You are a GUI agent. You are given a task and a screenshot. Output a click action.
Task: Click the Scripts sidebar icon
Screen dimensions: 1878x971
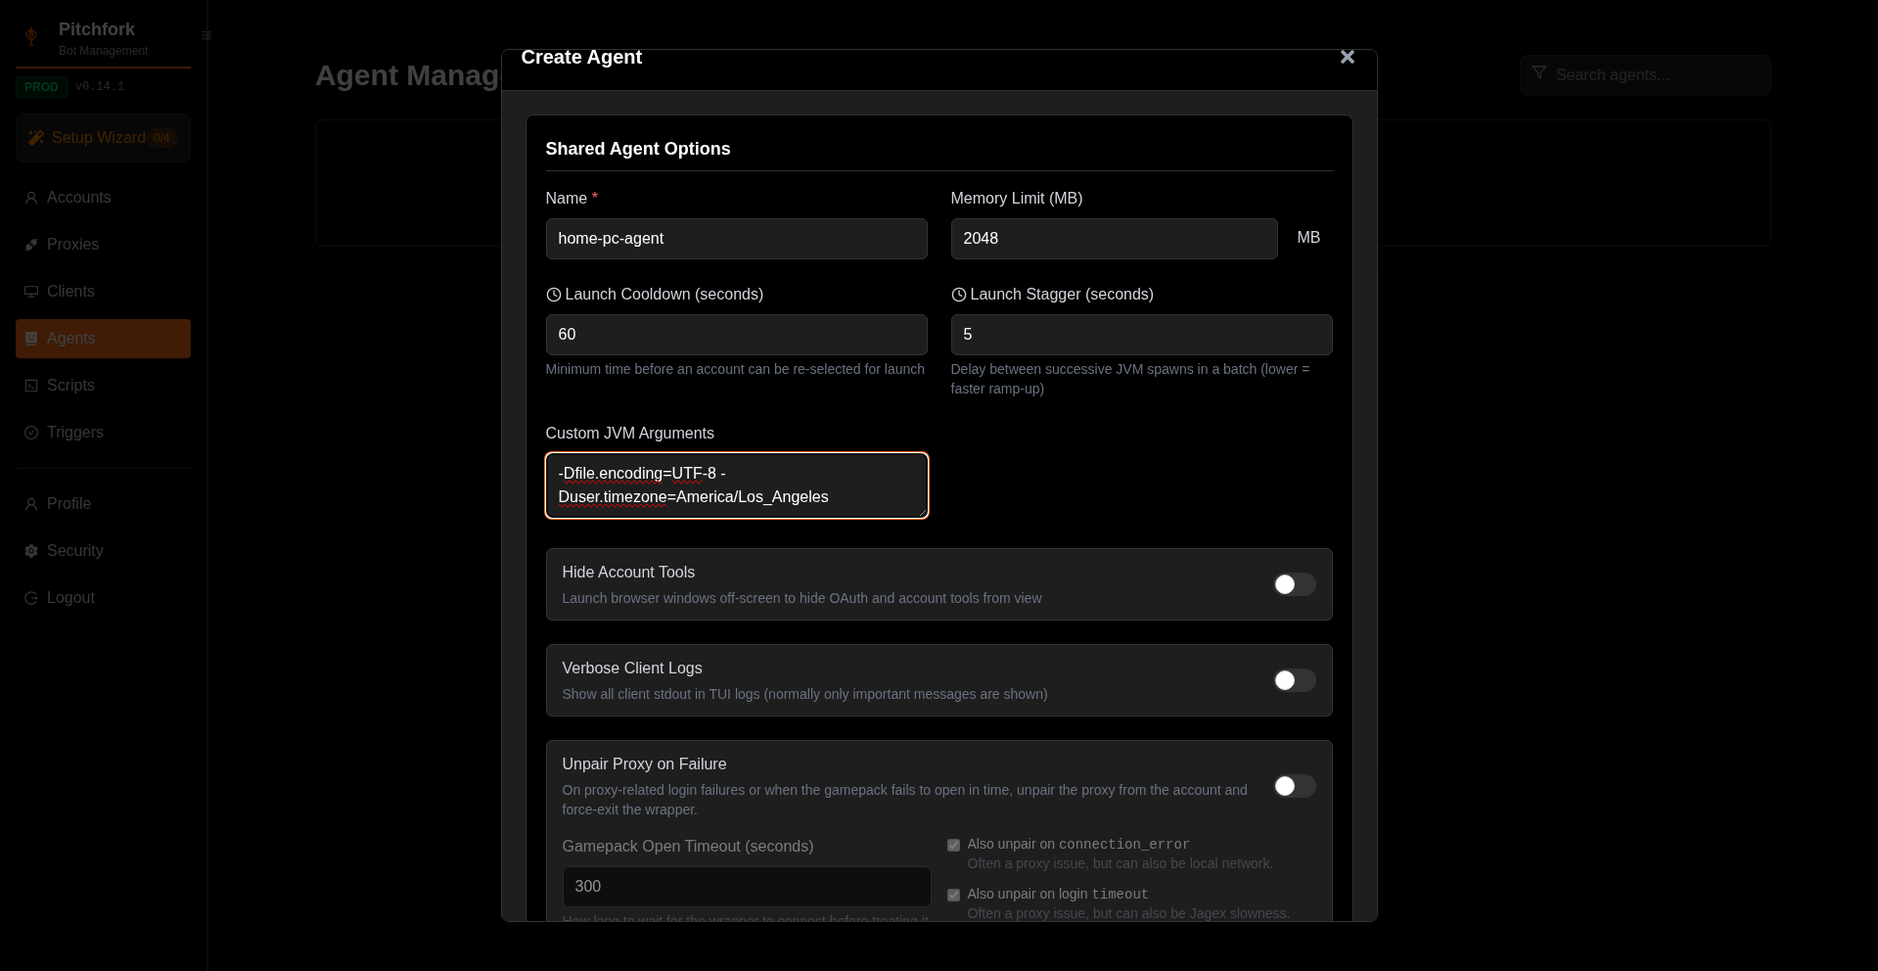click(x=31, y=386)
